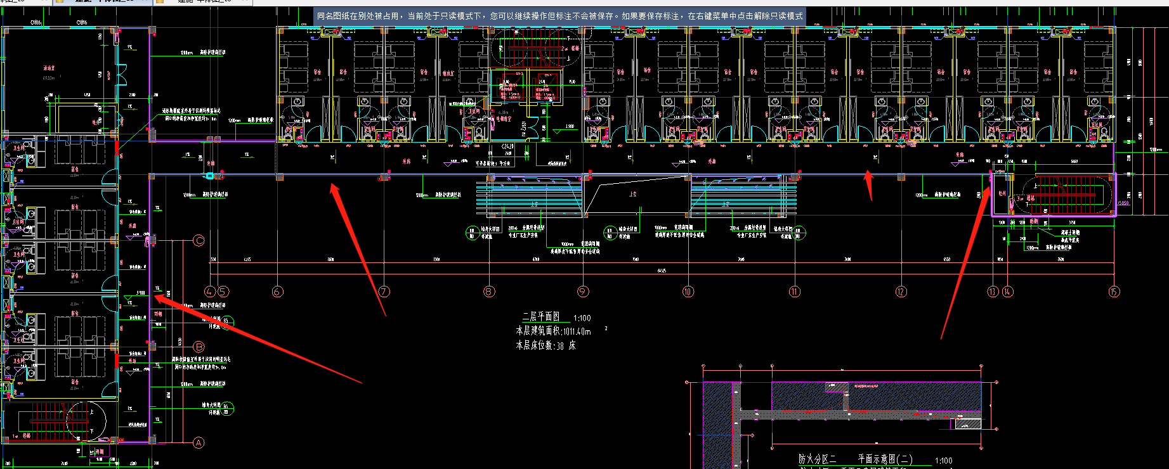Image resolution: width=1169 pixels, height=469 pixels.
Task: Click axis bubble number 12
Action: click(901, 292)
